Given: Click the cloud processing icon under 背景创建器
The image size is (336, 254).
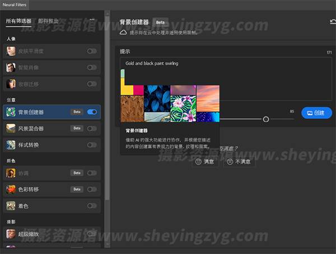Looking at the screenshot, I should point(123,33).
